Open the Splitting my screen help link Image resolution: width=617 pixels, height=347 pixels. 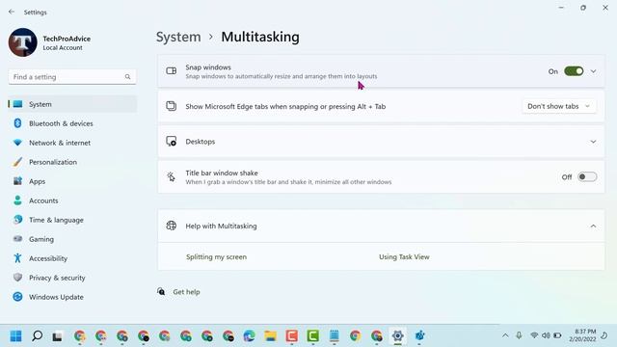[x=216, y=257]
